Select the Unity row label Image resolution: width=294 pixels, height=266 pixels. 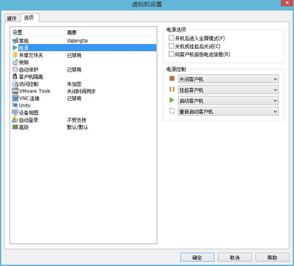(x=25, y=106)
